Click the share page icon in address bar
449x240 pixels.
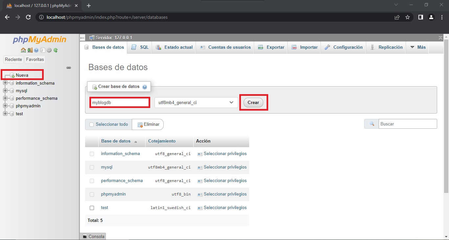click(x=397, y=17)
